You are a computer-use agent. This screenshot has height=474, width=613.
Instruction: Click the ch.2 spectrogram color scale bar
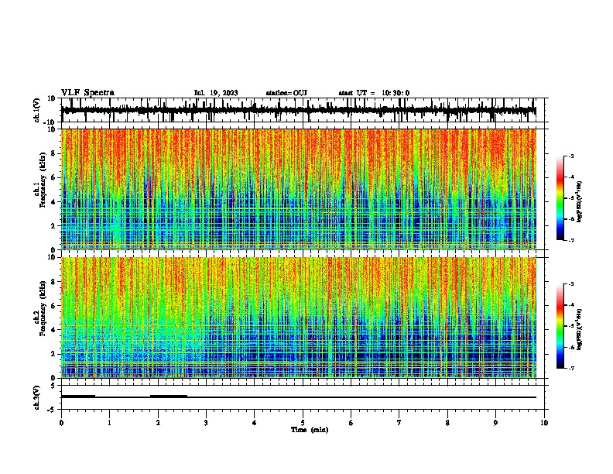tap(560, 326)
